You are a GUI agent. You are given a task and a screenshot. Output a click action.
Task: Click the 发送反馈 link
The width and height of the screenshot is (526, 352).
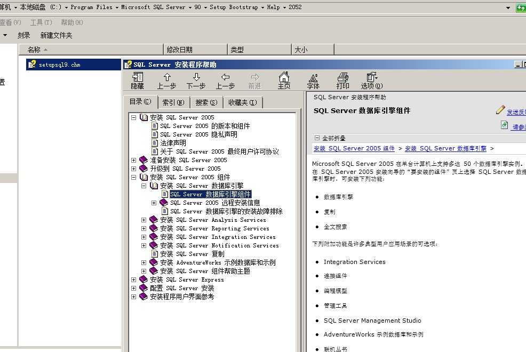tap(516, 111)
